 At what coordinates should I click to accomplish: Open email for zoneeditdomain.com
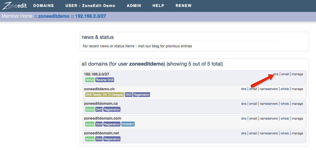click(x=253, y=118)
